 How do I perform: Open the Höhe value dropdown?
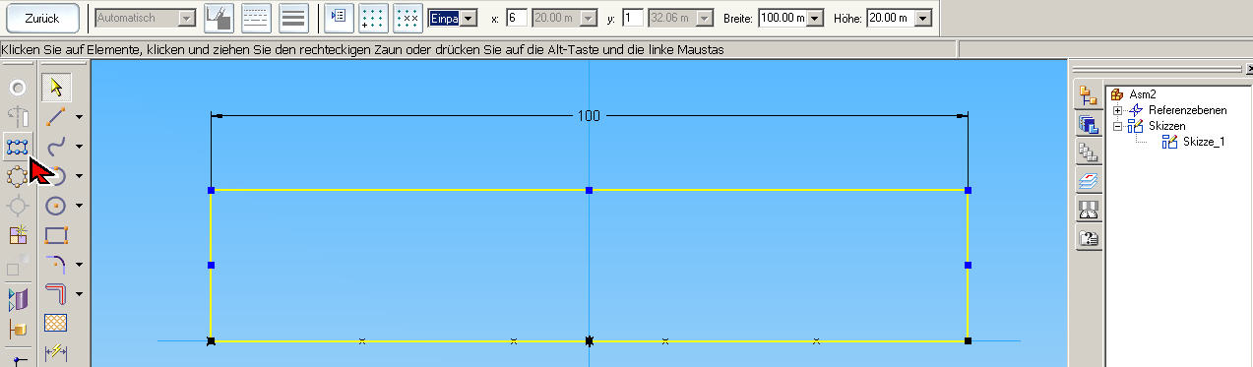pos(922,18)
